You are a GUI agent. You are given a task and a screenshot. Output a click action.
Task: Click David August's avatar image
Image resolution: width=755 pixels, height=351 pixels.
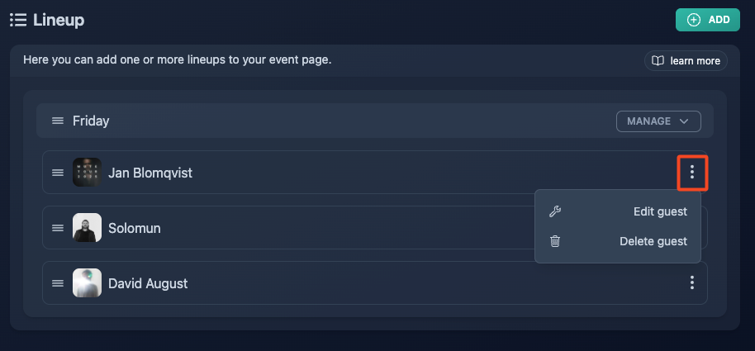tap(88, 283)
